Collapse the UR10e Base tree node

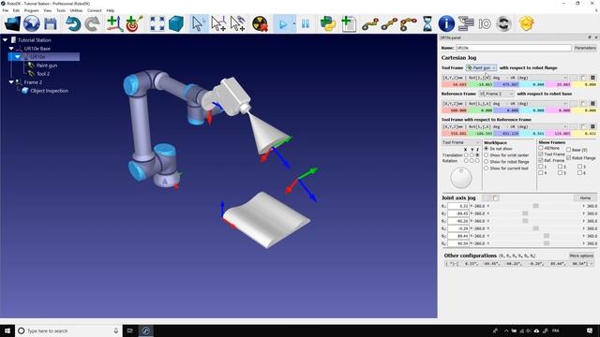[x=11, y=49]
